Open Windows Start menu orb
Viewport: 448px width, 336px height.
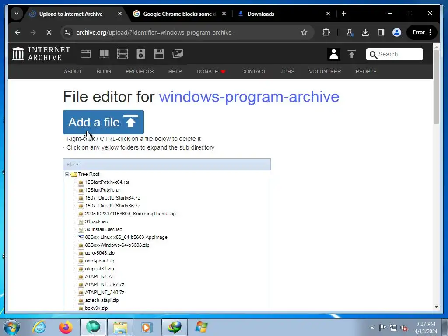(x=12, y=327)
